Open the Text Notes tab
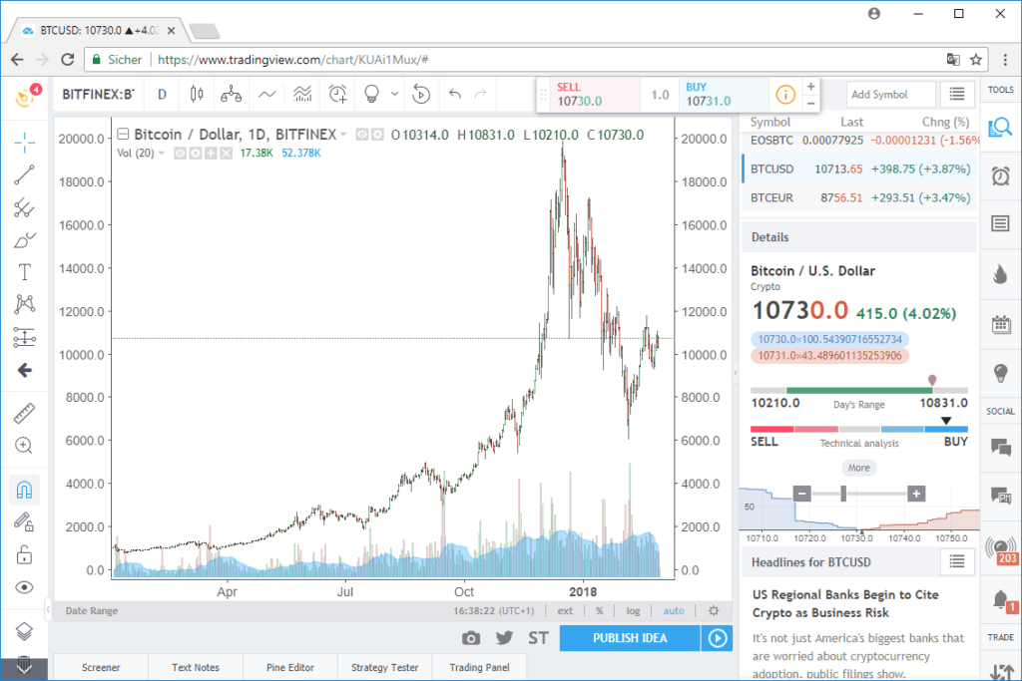The image size is (1022, 681). [x=196, y=667]
